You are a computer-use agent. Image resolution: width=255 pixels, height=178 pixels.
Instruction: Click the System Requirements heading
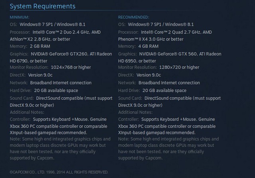click(x=43, y=6)
